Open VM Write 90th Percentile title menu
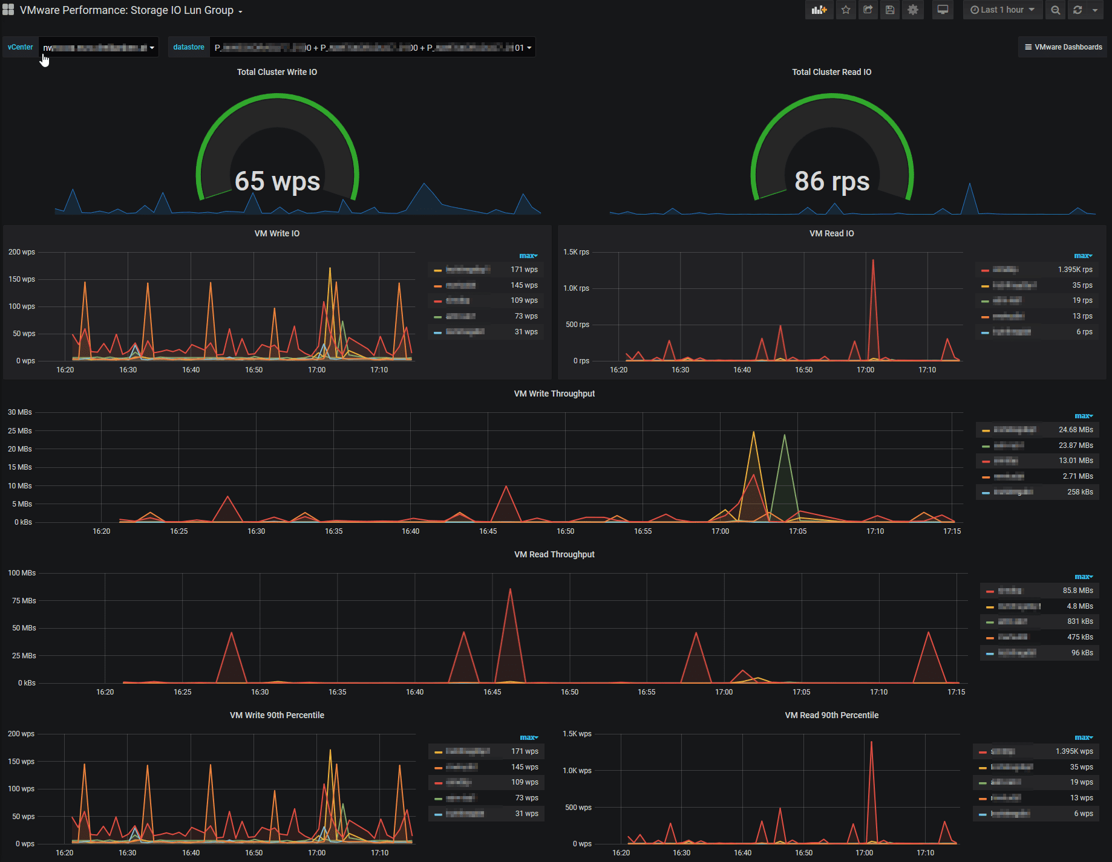The height and width of the screenshot is (862, 1112). pyautogui.click(x=277, y=715)
